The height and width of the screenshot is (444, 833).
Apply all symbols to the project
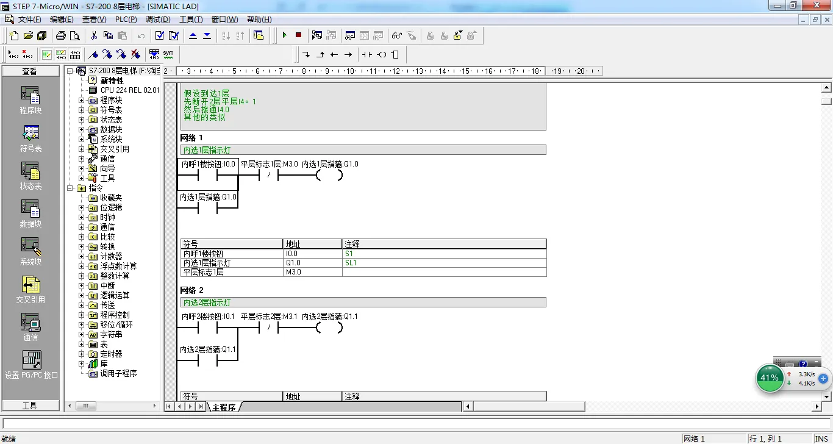click(154, 54)
